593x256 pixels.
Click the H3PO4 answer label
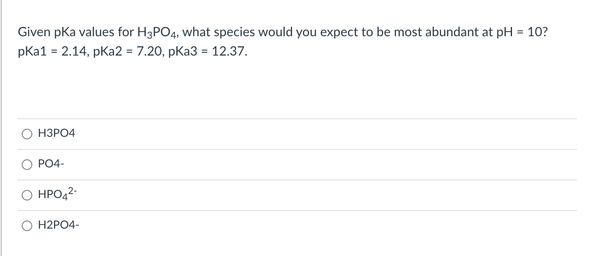coord(56,133)
